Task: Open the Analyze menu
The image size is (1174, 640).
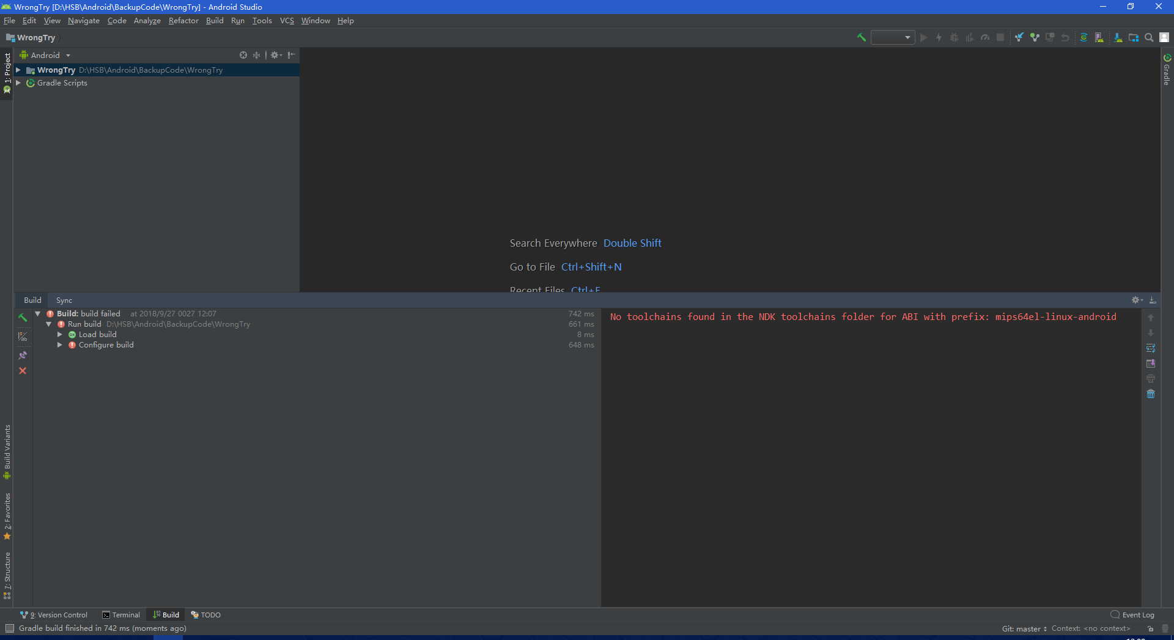Action: (x=147, y=21)
